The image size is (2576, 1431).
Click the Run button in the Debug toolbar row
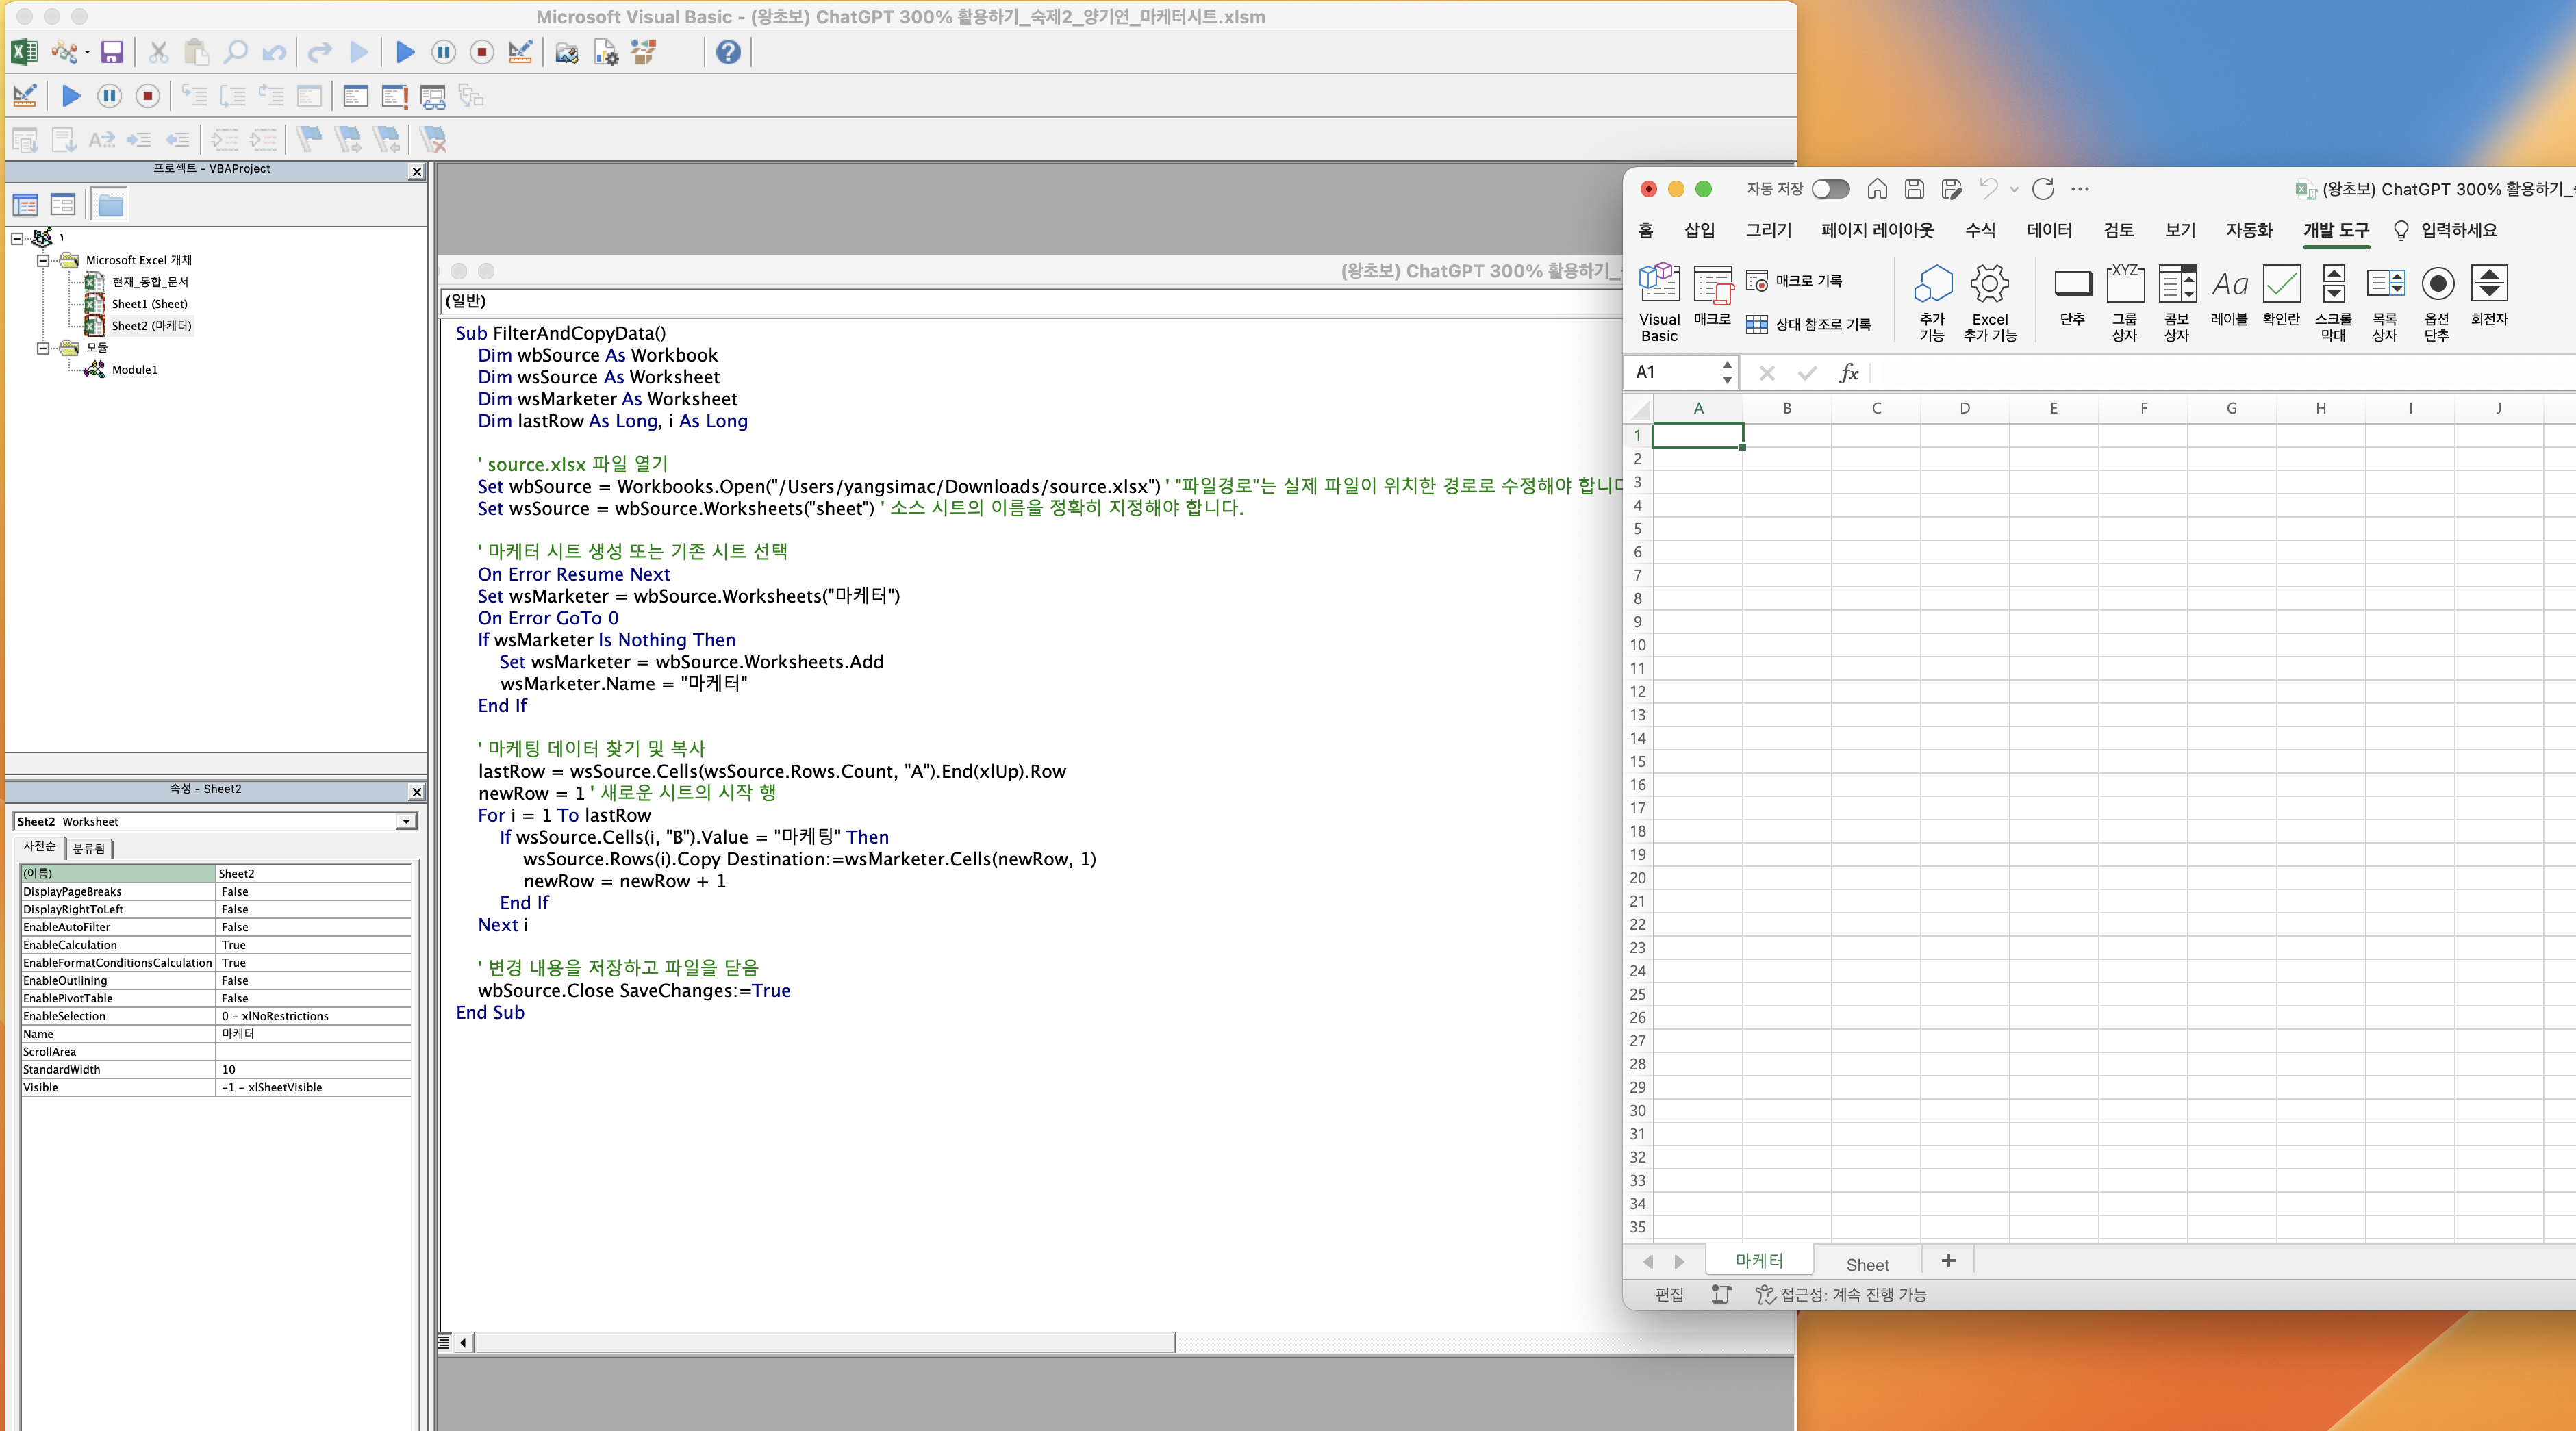[x=71, y=96]
